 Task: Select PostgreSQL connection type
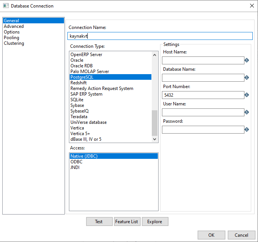(x=110, y=77)
